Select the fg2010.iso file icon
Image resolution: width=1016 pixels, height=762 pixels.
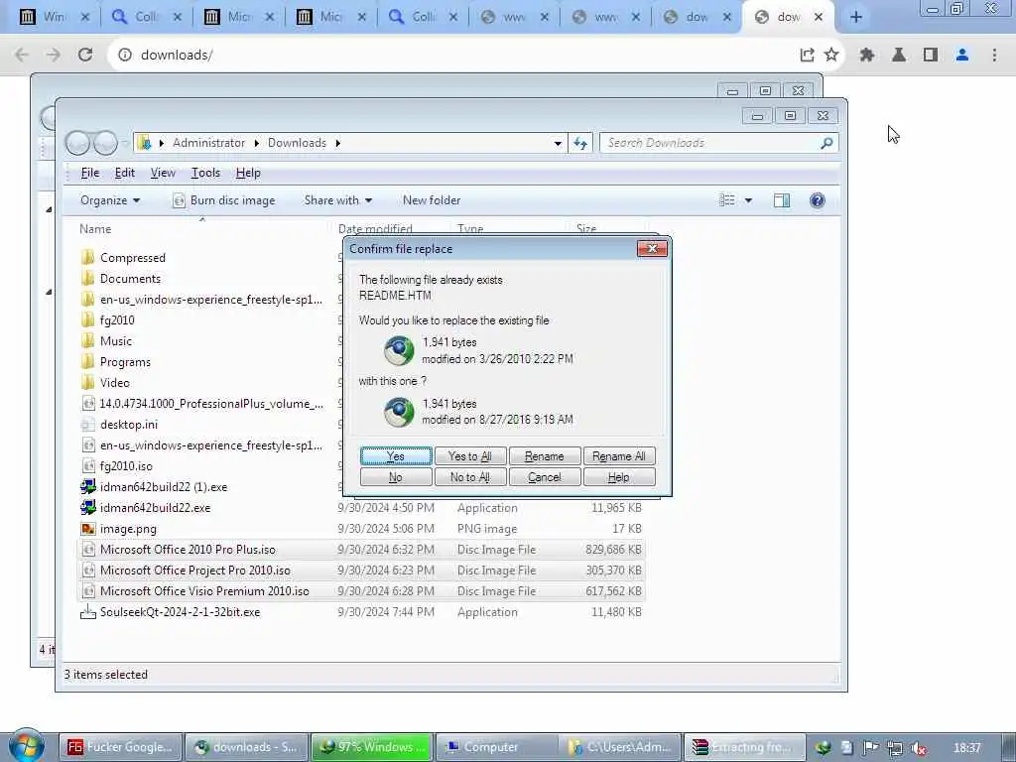[x=88, y=466]
